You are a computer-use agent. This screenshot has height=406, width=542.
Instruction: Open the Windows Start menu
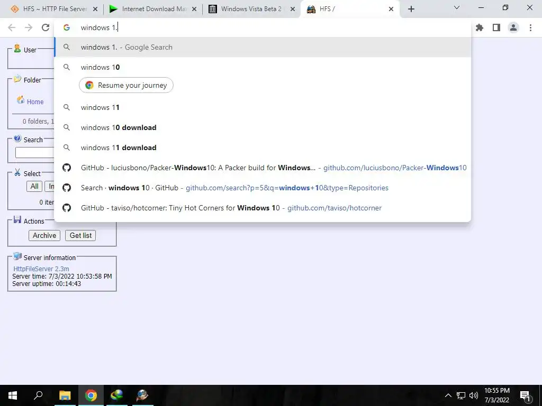[13, 395]
